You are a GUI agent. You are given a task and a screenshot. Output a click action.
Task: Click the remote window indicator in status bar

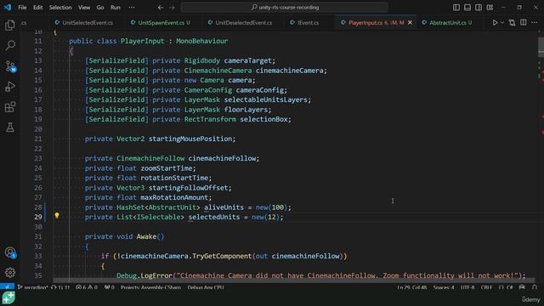point(7,287)
